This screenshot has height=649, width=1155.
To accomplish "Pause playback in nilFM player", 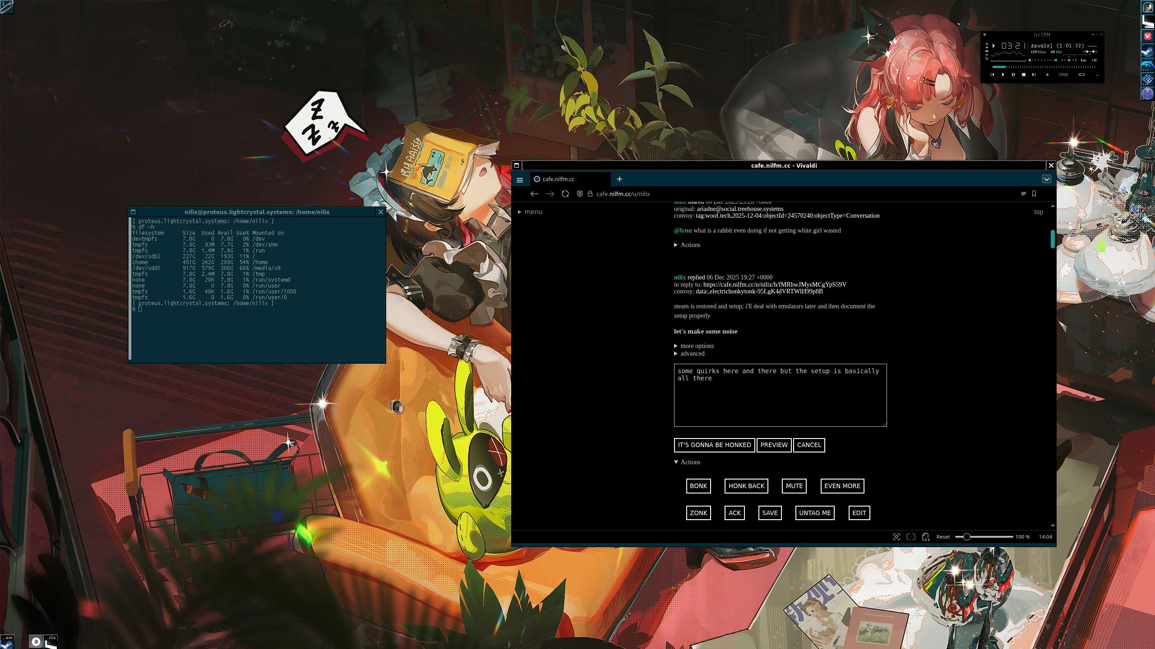I will click(x=1013, y=75).
